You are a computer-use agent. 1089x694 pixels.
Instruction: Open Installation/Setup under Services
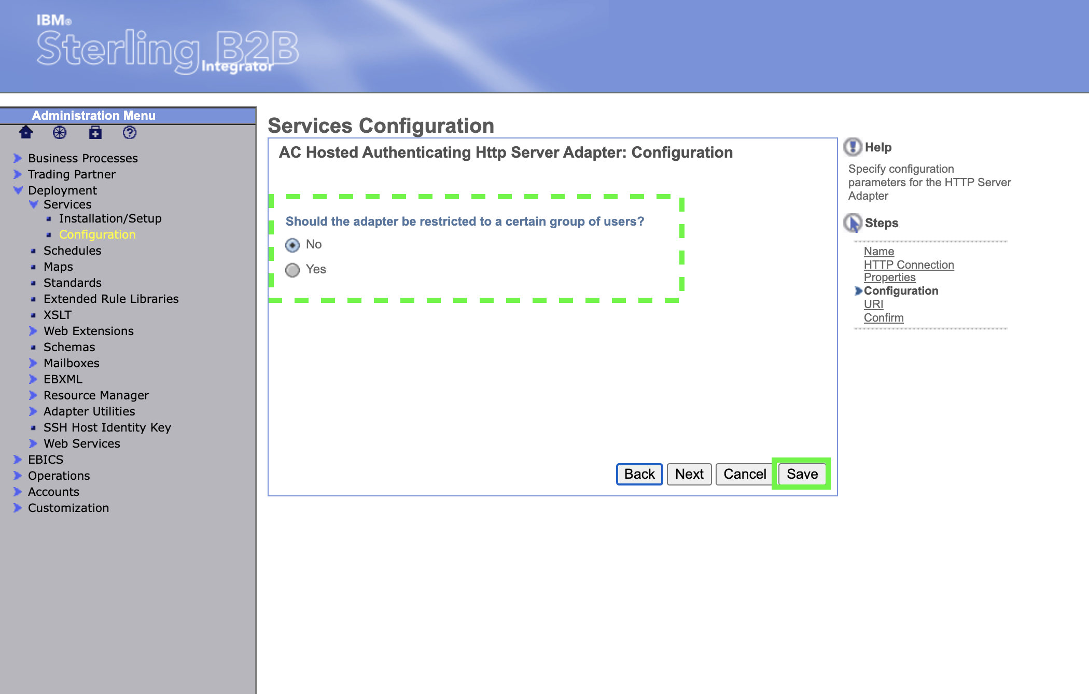(110, 218)
